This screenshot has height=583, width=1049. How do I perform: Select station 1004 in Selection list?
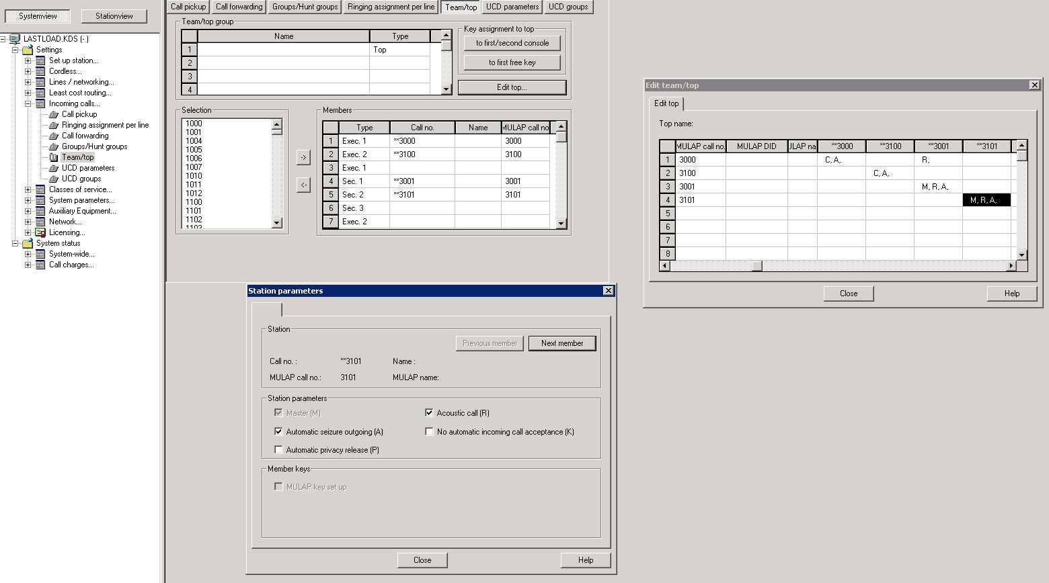[x=194, y=141]
